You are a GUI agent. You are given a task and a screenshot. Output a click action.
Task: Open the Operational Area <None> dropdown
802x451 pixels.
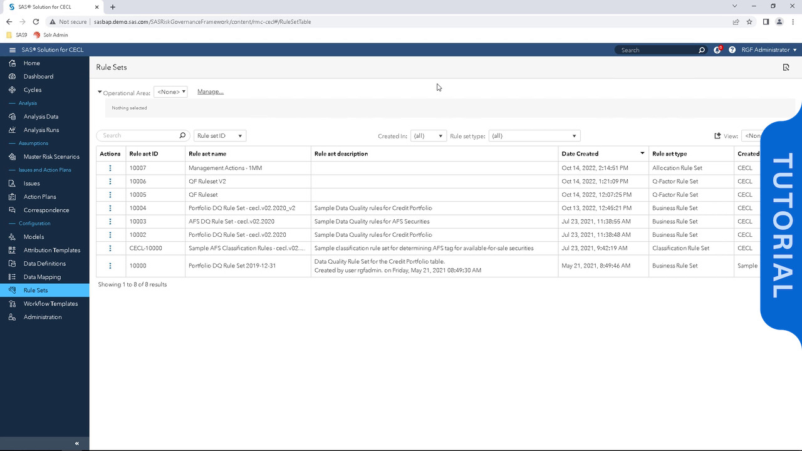pos(170,92)
